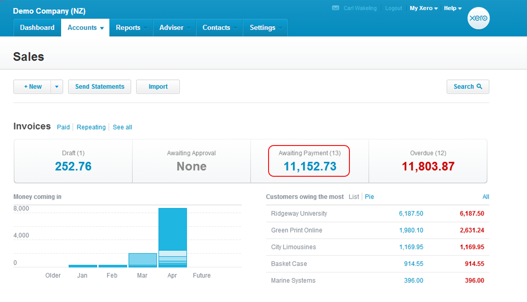The height and width of the screenshot is (302, 527).
Task: Click the Import button
Action: (x=158, y=87)
